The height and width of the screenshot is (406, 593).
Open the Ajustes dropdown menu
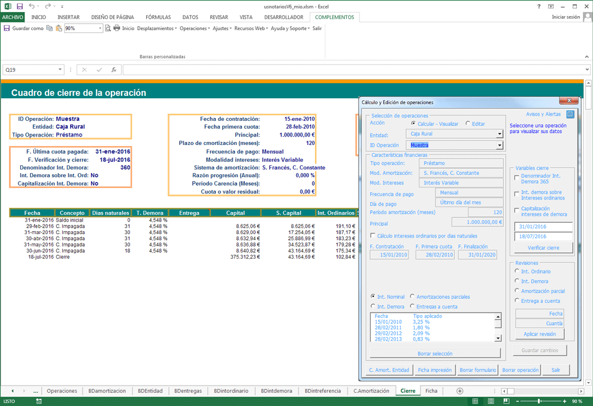pos(222,28)
